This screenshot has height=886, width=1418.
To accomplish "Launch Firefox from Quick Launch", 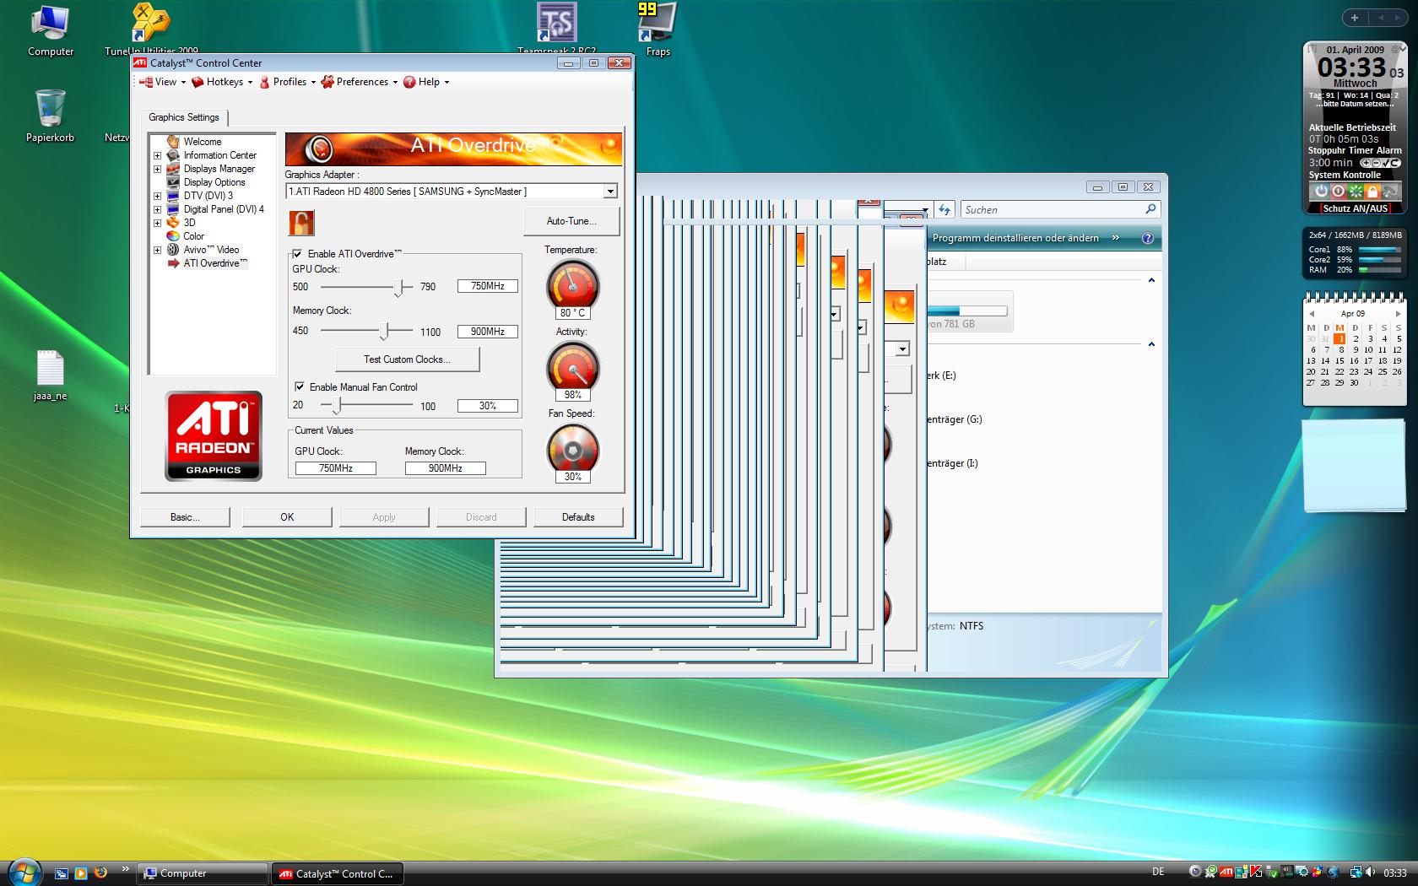I will pyautogui.click(x=100, y=872).
